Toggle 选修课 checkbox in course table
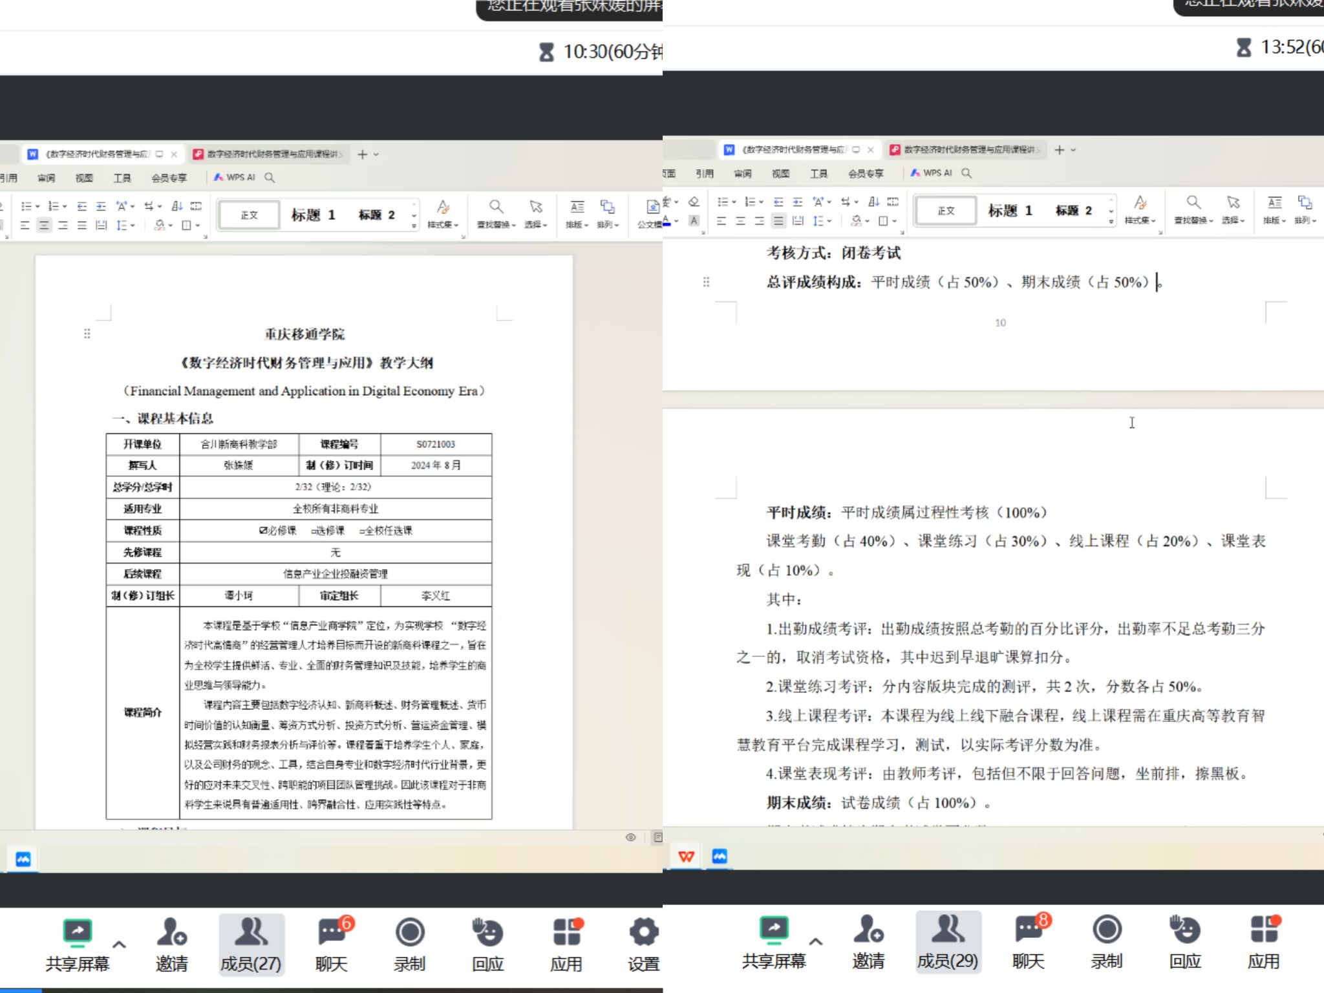This screenshot has width=1324, height=993. tap(314, 531)
